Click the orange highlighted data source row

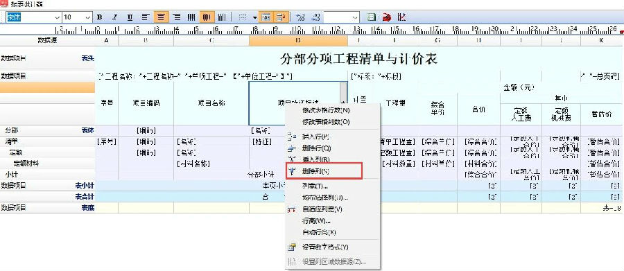(x=47, y=87)
